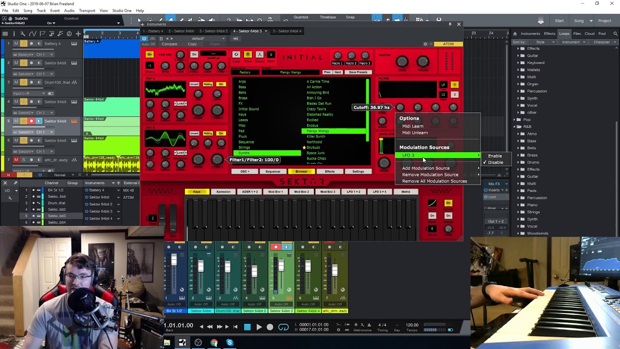Click the Next preset button
This screenshot has height=349, width=620.
click(338, 72)
